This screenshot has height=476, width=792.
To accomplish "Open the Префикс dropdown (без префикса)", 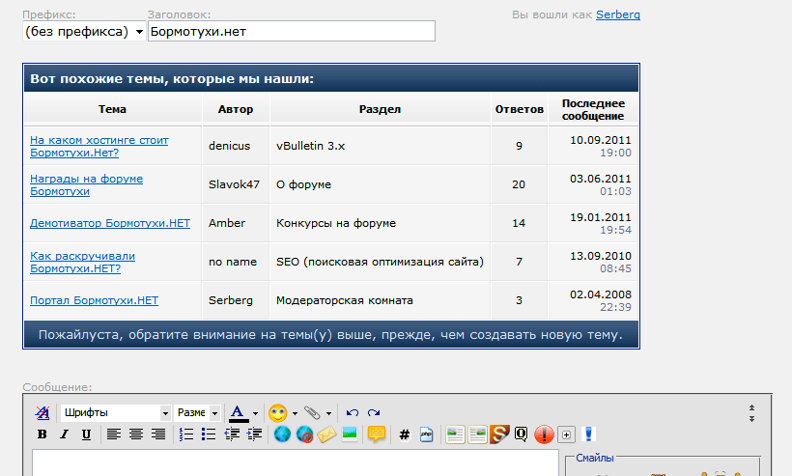I will (84, 31).
